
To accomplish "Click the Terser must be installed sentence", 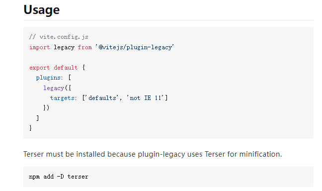I will coord(153,154).
